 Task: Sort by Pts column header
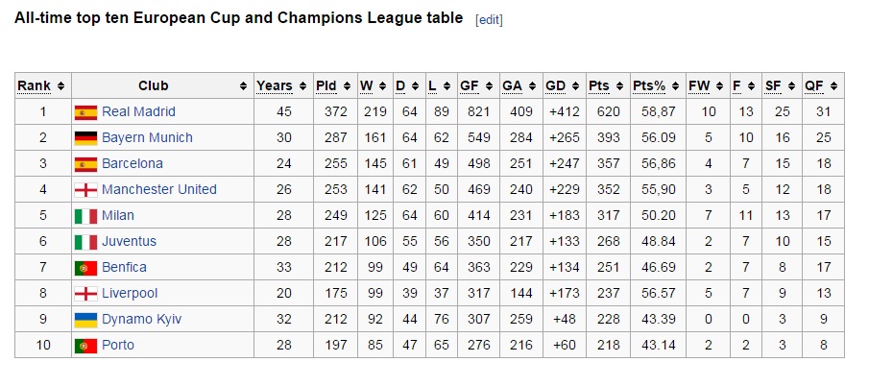point(599,86)
